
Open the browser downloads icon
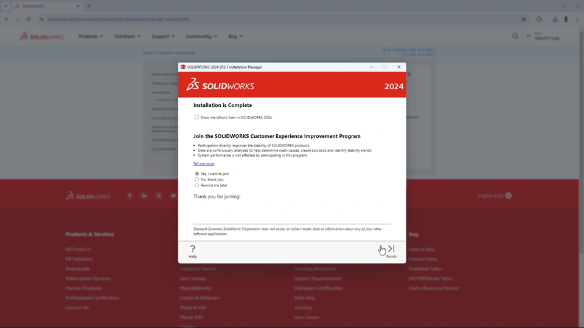click(x=555, y=19)
